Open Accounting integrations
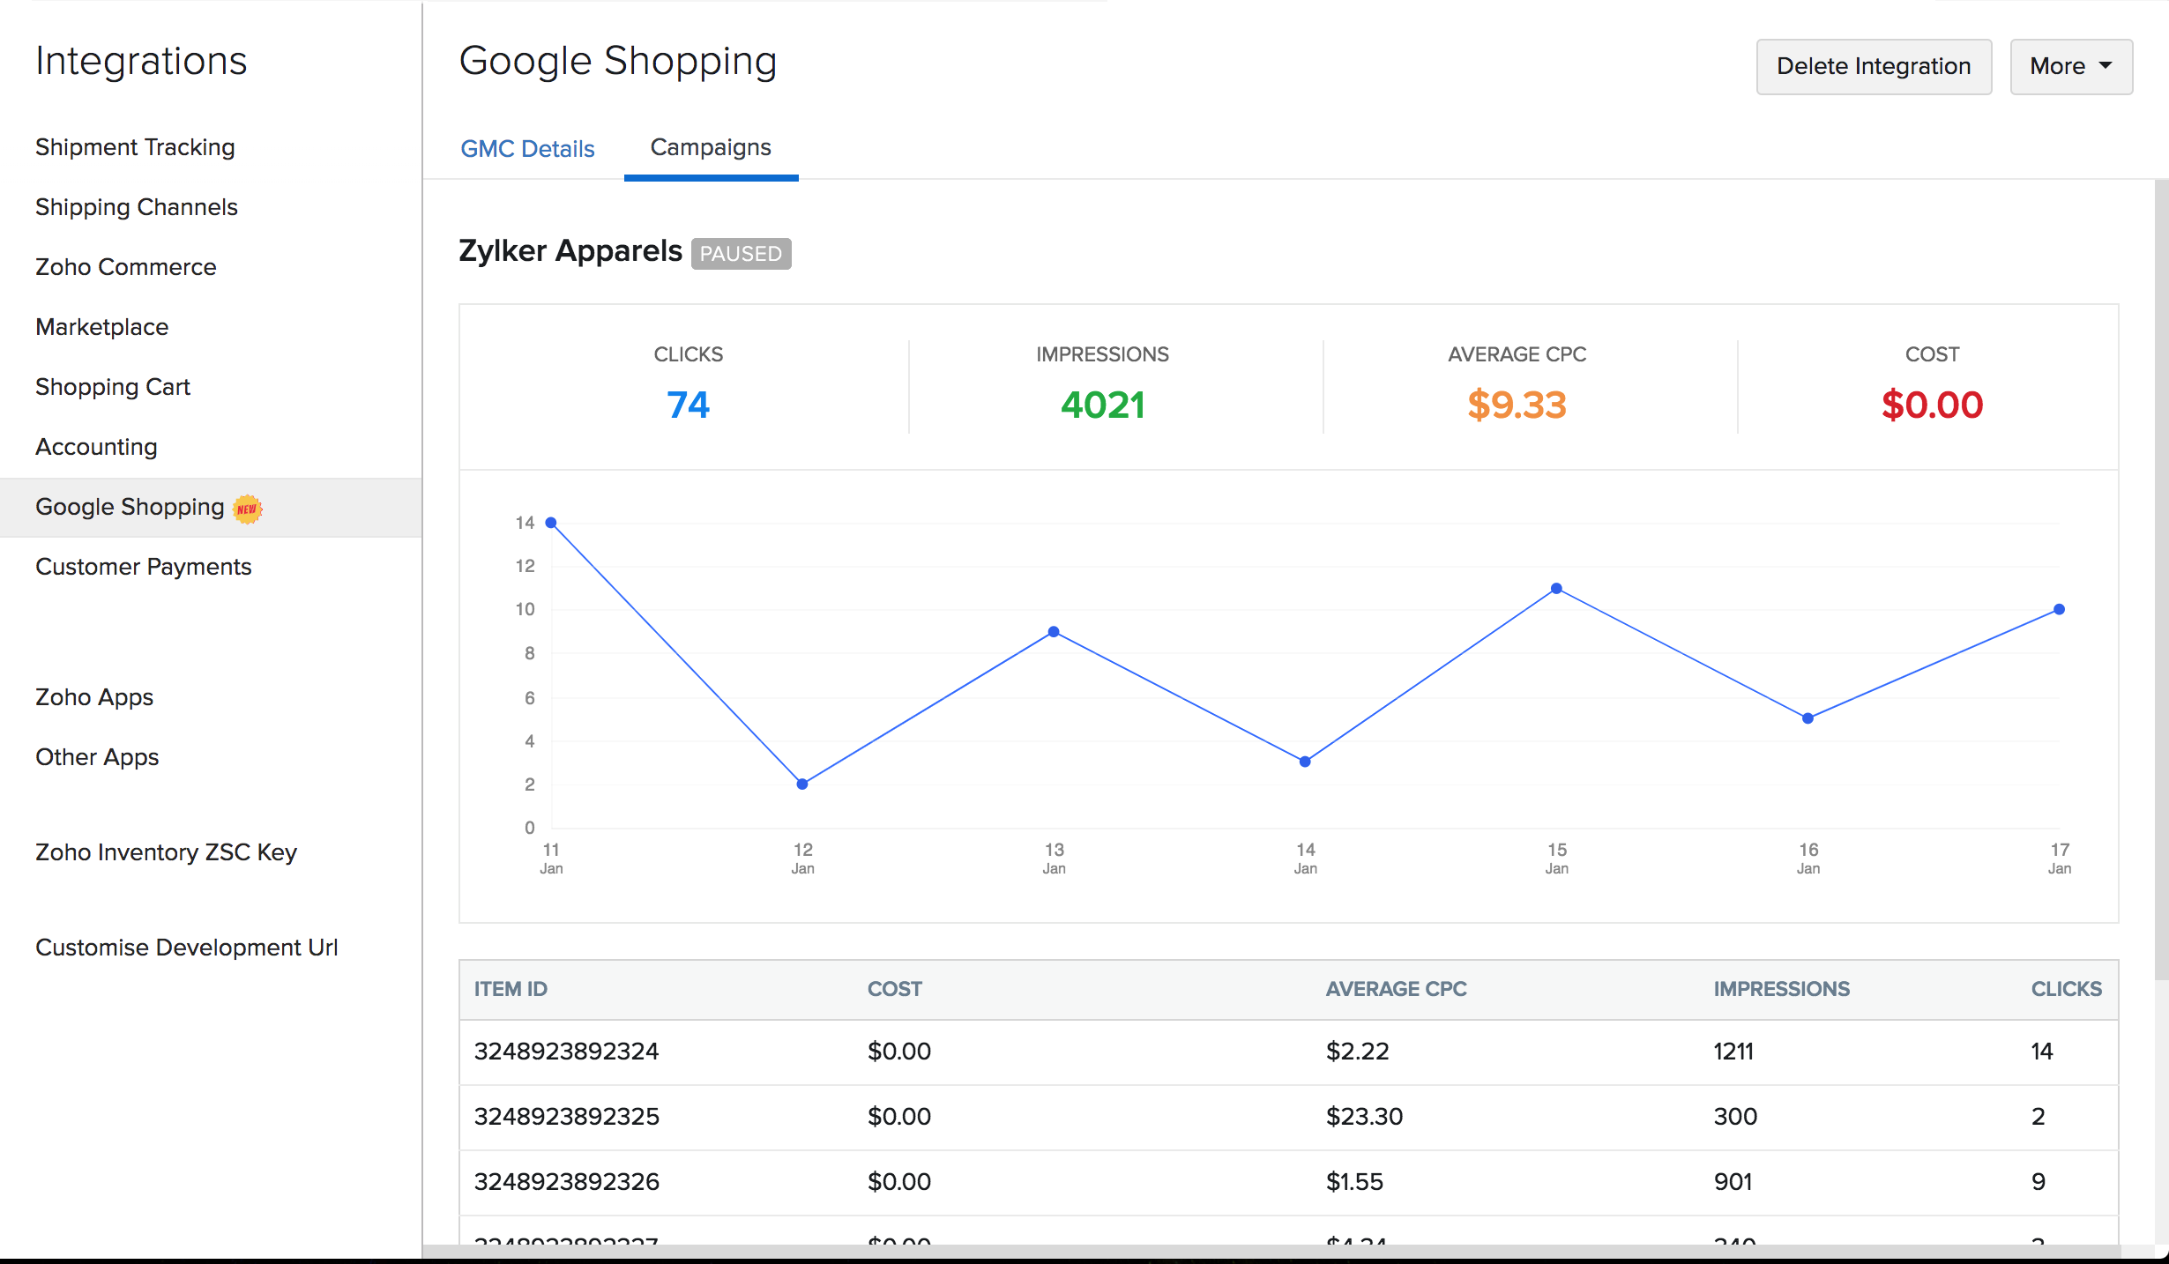Screen dimensions: 2169x1264 tap(96, 447)
